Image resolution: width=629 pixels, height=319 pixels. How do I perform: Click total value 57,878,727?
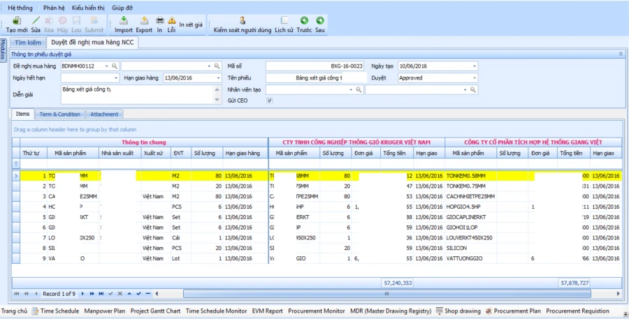point(574,283)
